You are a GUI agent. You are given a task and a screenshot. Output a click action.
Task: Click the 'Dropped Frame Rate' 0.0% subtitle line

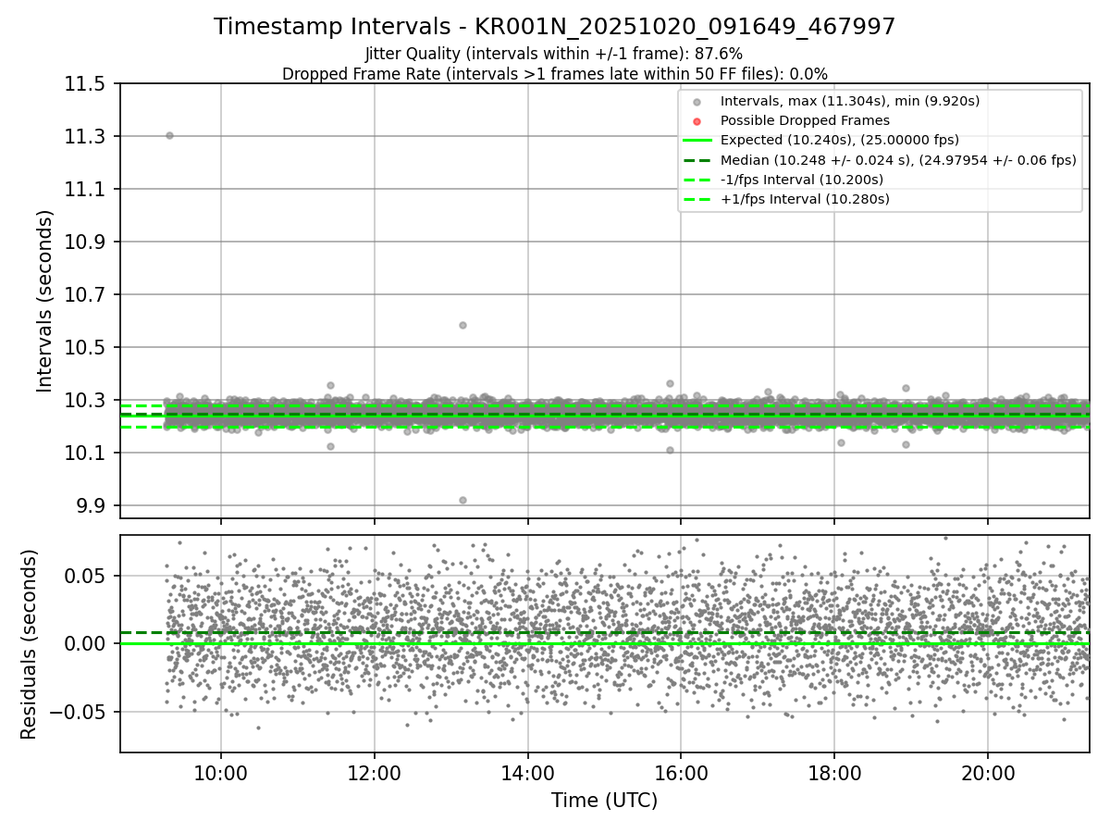(554, 74)
